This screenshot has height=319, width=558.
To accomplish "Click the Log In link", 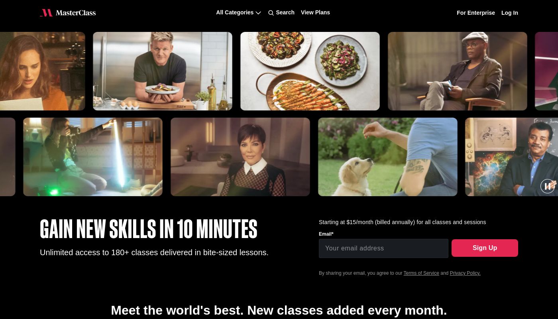I will pos(510,13).
